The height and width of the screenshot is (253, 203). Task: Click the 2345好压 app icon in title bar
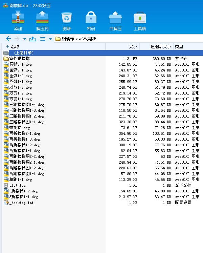click(x=5, y=5)
